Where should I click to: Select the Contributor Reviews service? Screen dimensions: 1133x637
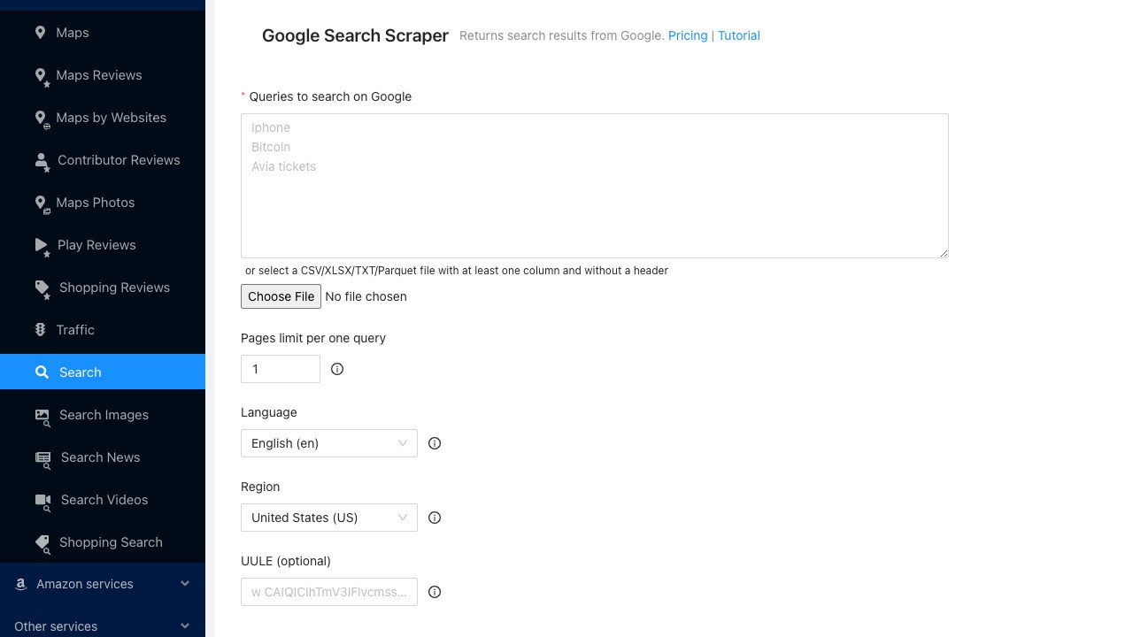coord(119,160)
